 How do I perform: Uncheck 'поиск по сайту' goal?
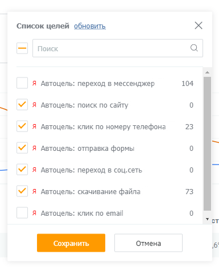(22, 105)
